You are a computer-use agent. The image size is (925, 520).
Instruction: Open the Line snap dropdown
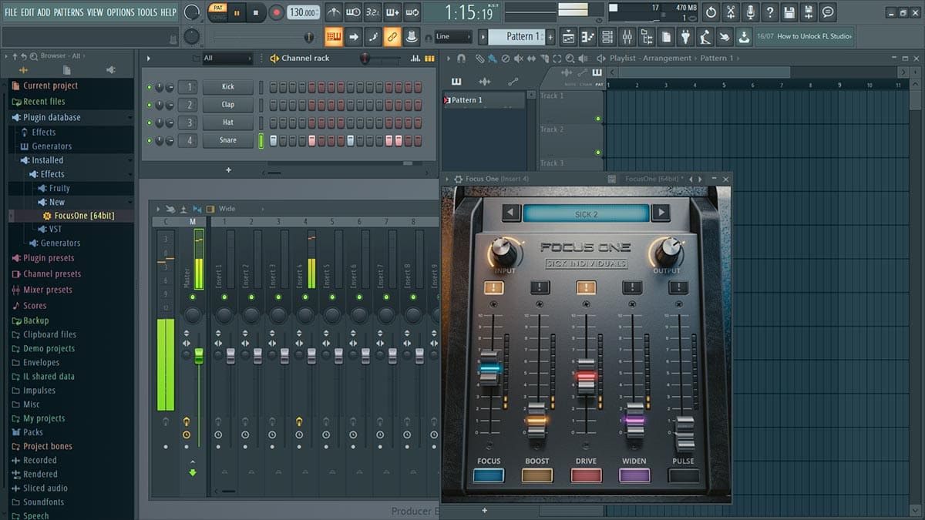pos(452,36)
